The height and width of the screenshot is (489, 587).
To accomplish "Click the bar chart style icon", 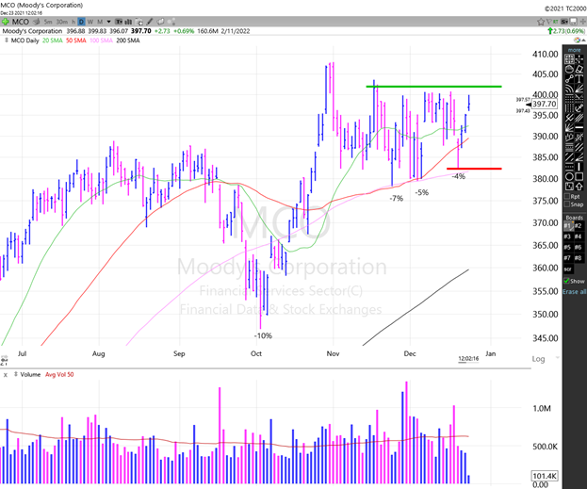I will [128, 22].
